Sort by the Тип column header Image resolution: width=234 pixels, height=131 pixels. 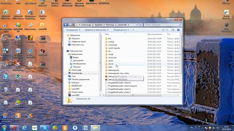click(169, 34)
